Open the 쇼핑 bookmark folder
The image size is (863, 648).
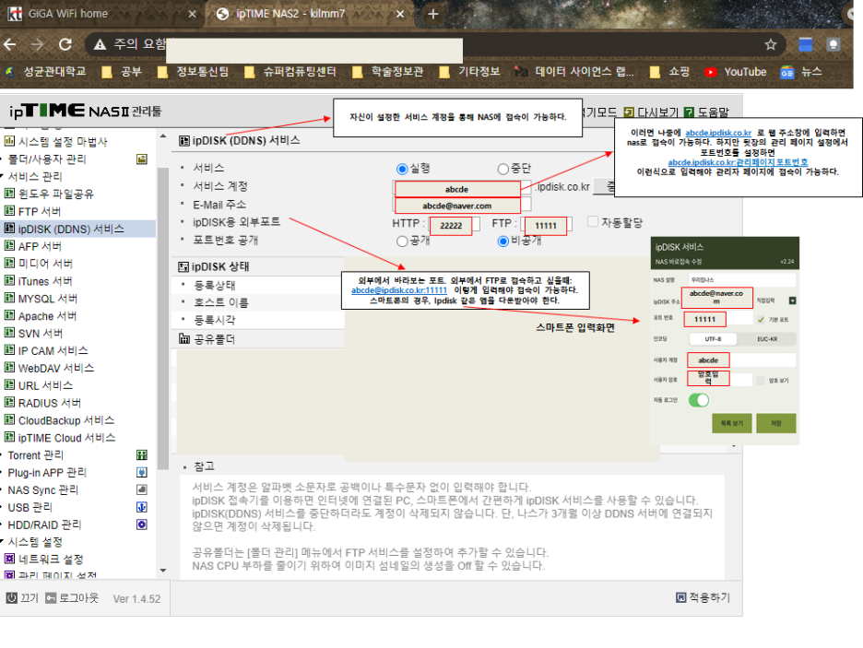(x=669, y=72)
